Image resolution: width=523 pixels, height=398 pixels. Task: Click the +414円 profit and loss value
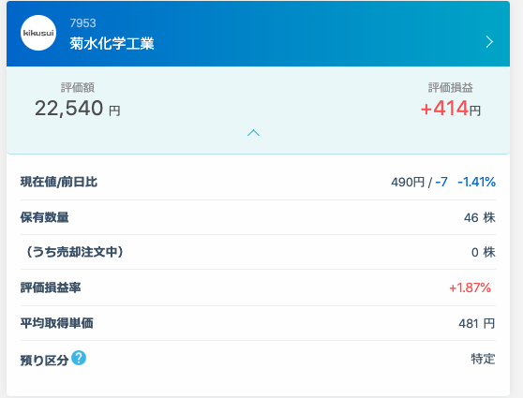point(450,109)
